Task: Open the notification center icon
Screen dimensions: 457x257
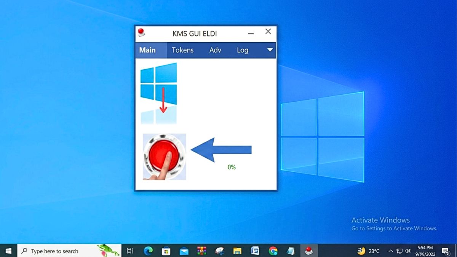Action: coord(445,251)
